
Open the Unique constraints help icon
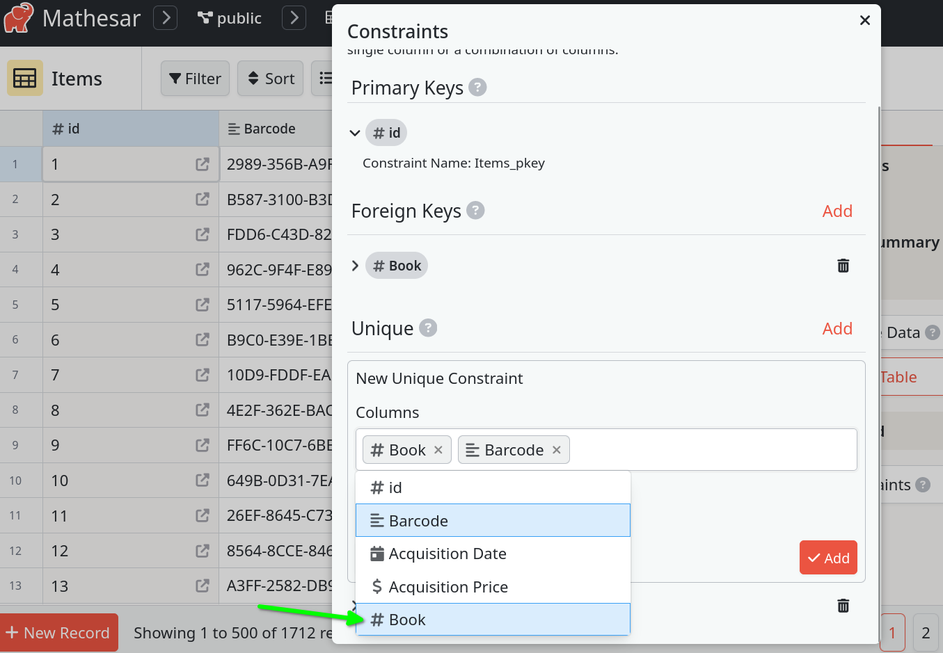428,328
